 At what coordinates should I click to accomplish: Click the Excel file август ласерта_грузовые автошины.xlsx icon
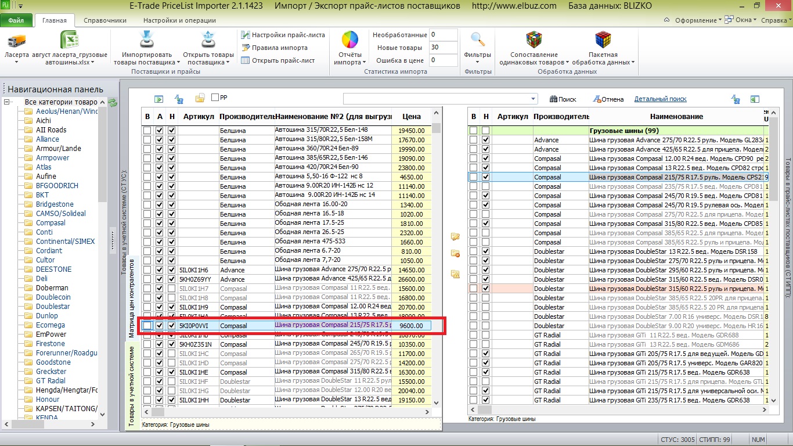tap(70, 41)
